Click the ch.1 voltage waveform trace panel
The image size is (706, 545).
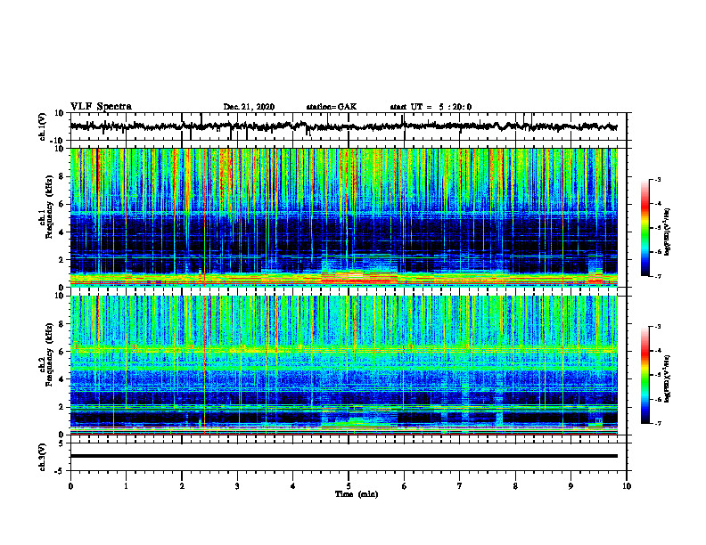tap(348, 126)
